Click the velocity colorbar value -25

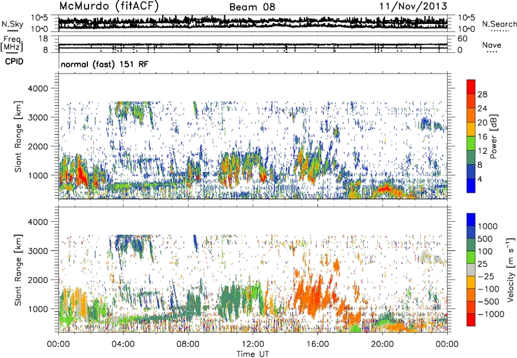(488, 276)
